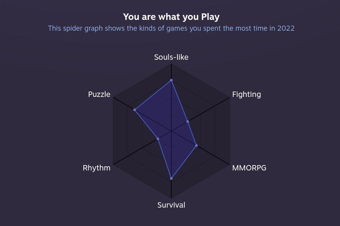The height and width of the screenshot is (226, 340).
Task: Click the outer tip of Souls-like axis
Action: pos(171,64)
